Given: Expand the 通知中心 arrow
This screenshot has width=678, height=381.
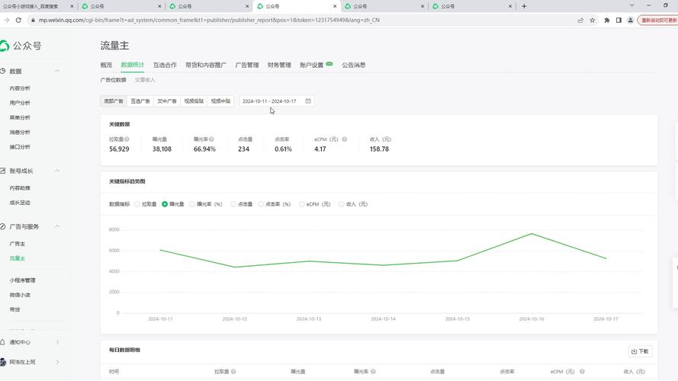Looking at the screenshot, I should (x=57, y=342).
